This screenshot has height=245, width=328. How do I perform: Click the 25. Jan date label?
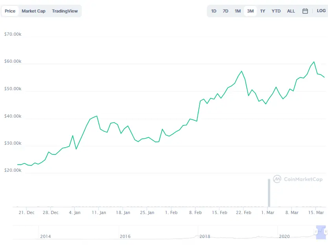[x=147, y=212]
